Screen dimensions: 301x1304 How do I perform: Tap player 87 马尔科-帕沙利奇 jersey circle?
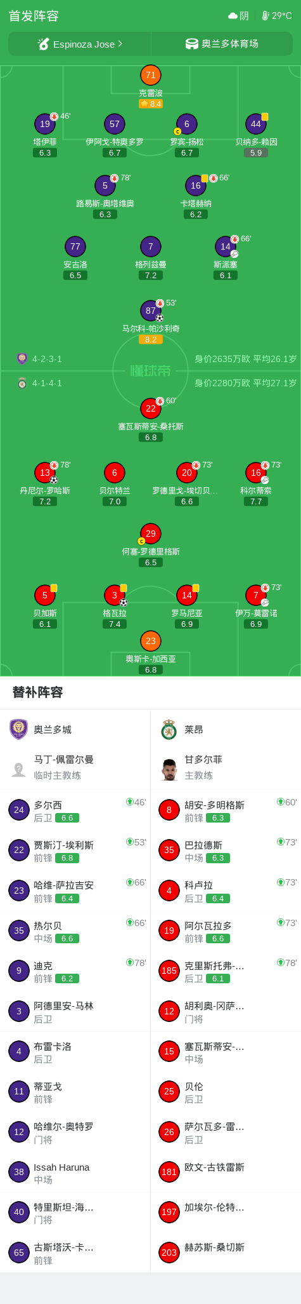[151, 311]
